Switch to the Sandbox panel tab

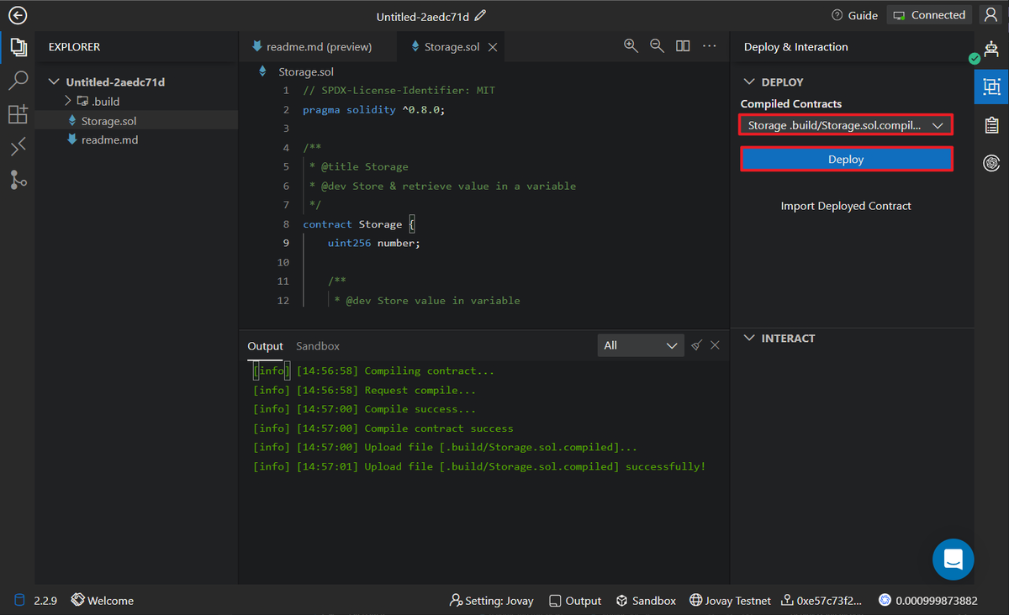click(318, 346)
